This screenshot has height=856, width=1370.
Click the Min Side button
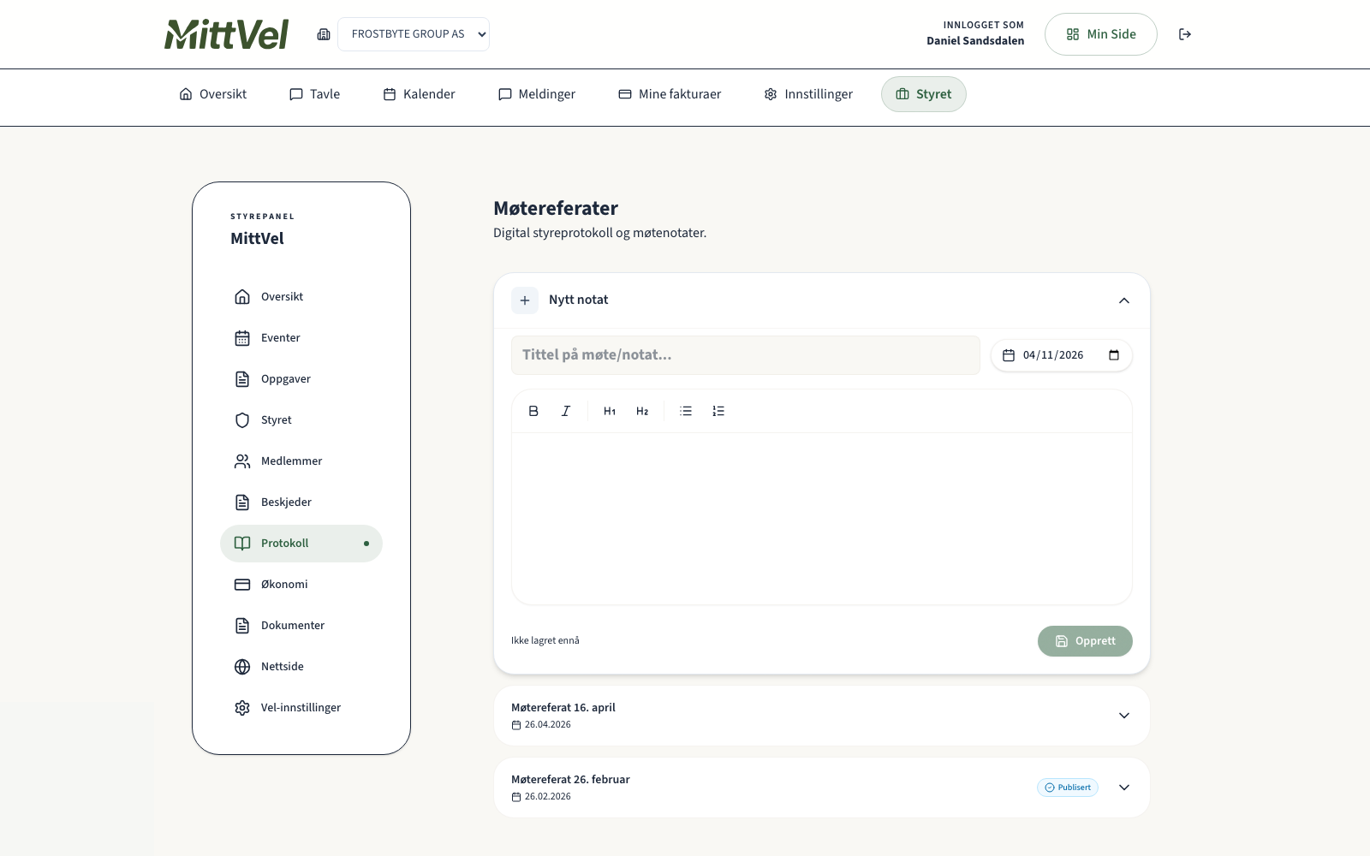tap(1100, 34)
